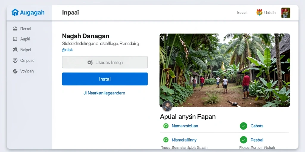The image size is (305, 152).
Task: Click the Rartal sidebar icon
Action: coord(15,29)
